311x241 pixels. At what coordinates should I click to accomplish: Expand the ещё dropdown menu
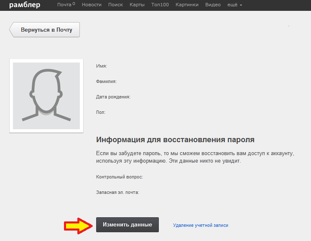[235, 5]
